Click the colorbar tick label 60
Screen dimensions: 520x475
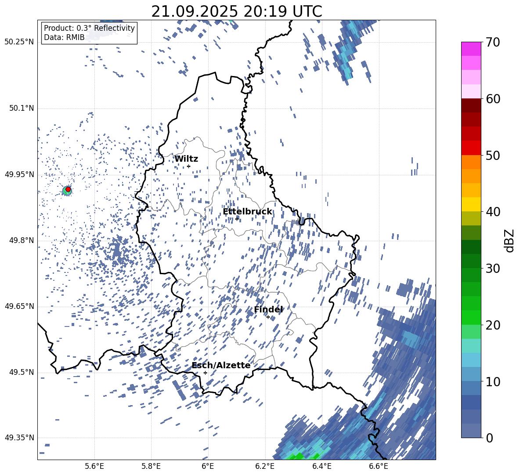coord(493,99)
